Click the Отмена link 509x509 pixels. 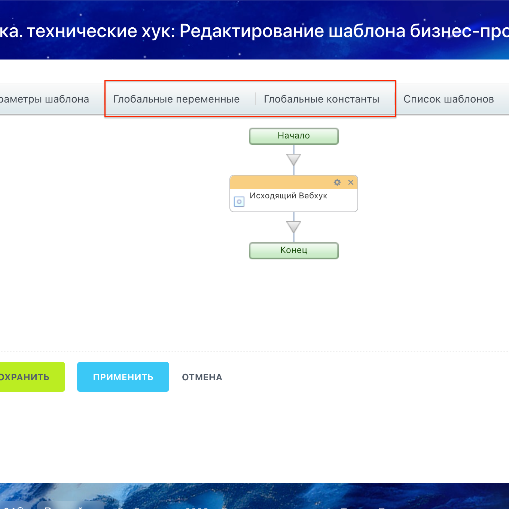click(x=202, y=377)
